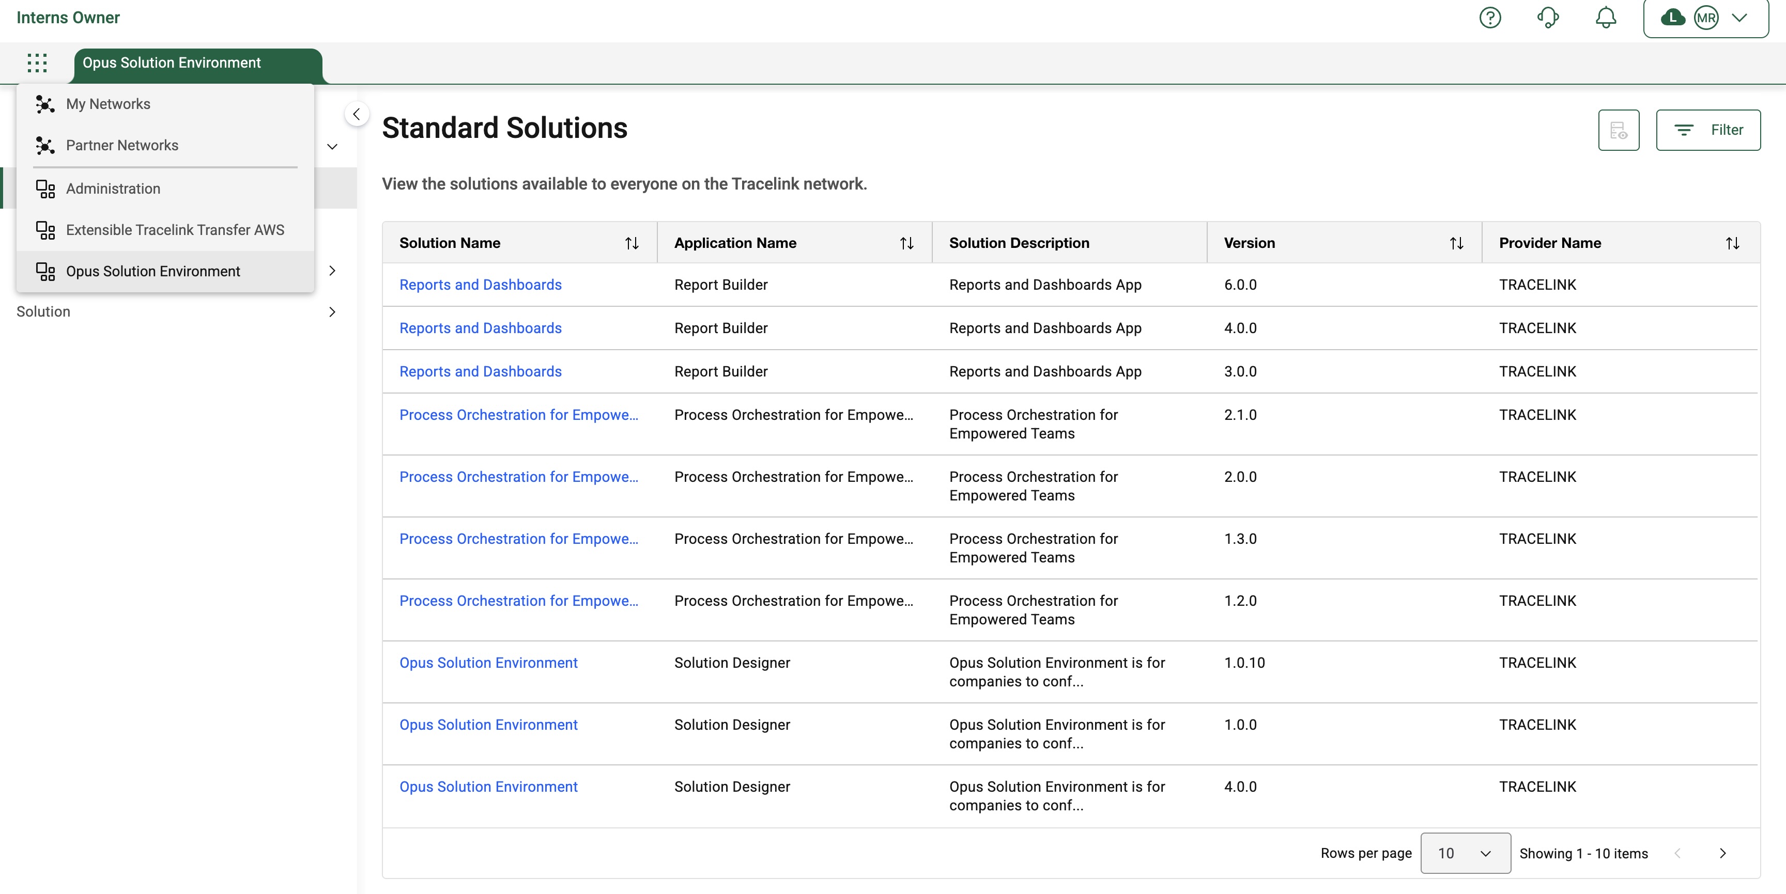Open the Filter button

coord(1708,130)
